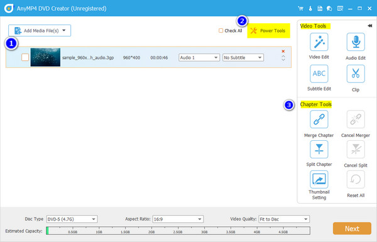Click the Chapter Tools heading

pos(315,104)
